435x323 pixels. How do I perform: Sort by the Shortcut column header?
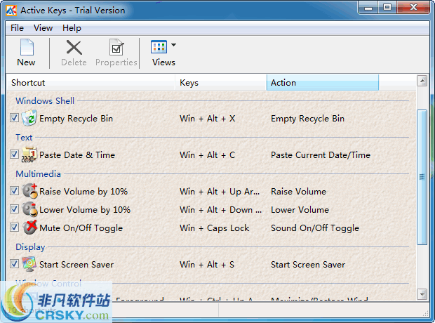pyautogui.click(x=91, y=82)
